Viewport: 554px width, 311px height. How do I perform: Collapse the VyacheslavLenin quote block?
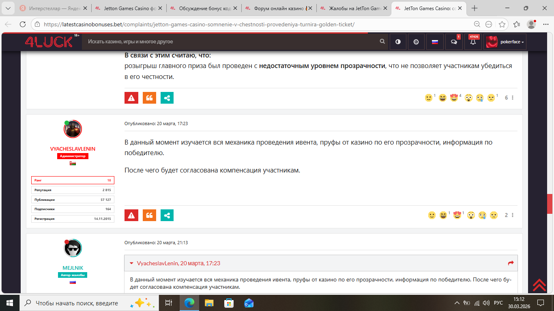pyautogui.click(x=131, y=263)
